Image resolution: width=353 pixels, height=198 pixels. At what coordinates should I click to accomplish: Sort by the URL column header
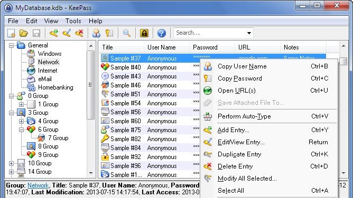pyautogui.click(x=257, y=47)
